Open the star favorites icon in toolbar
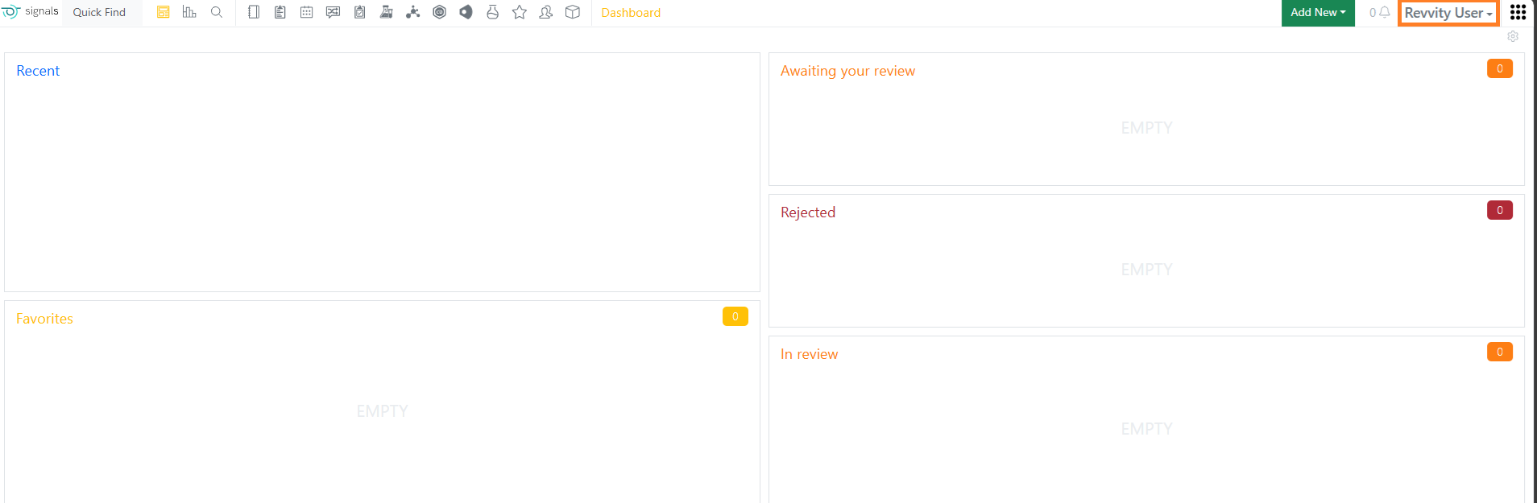The width and height of the screenshot is (1537, 503). [520, 12]
